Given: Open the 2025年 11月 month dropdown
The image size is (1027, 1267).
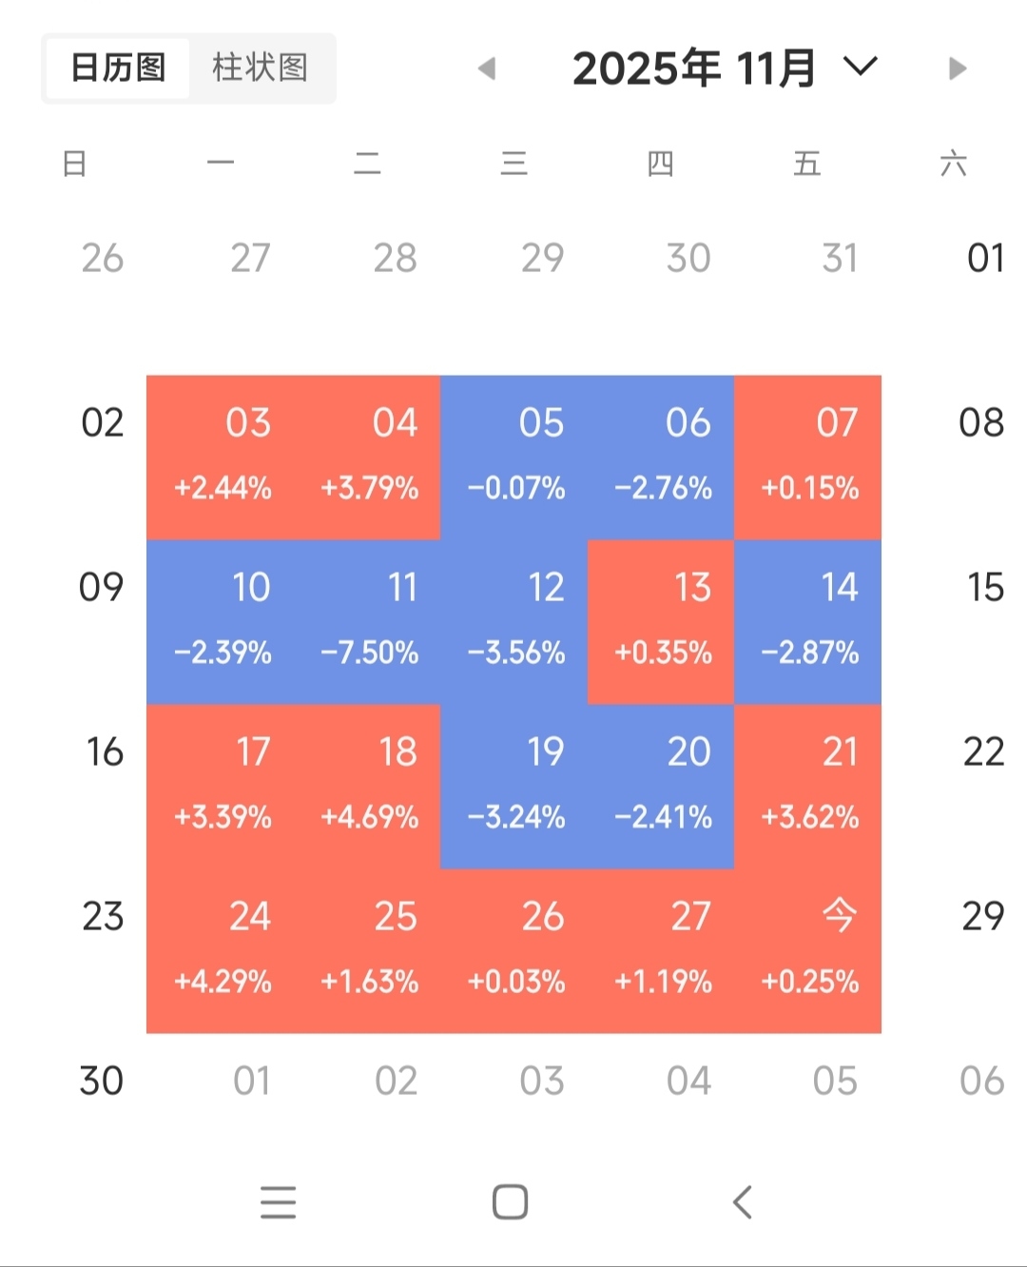Looking at the screenshot, I should pyautogui.click(x=694, y=68).
